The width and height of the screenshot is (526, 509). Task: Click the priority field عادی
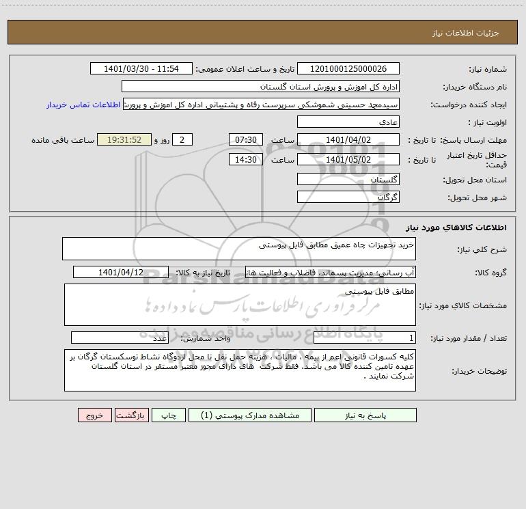coord(348,122)
